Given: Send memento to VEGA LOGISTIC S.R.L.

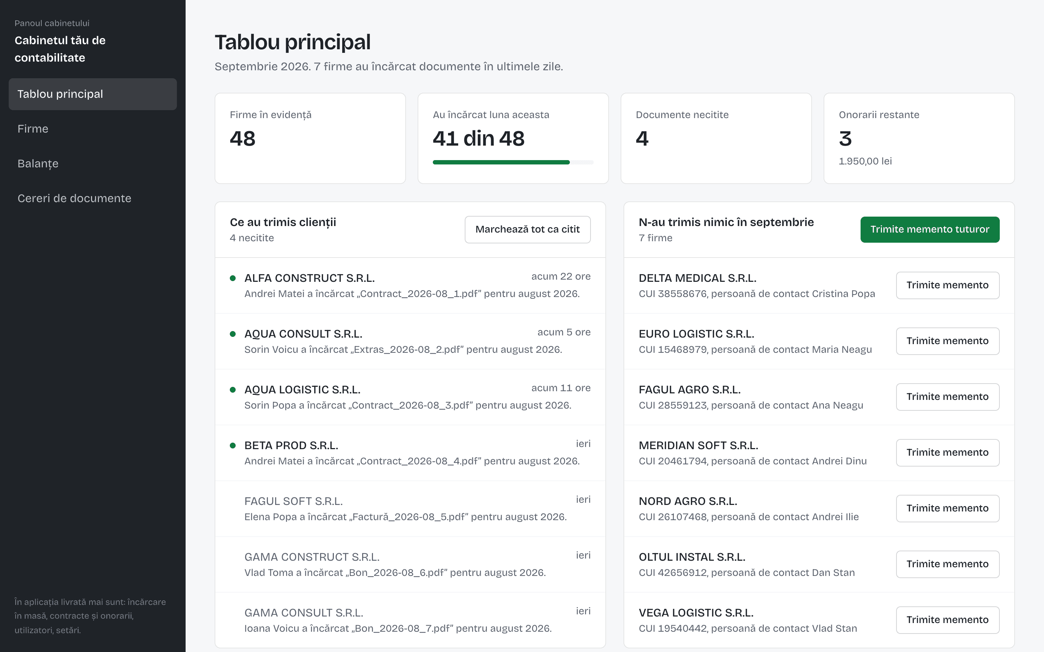Looking at the screenshot, I should [x=947, y=620].
